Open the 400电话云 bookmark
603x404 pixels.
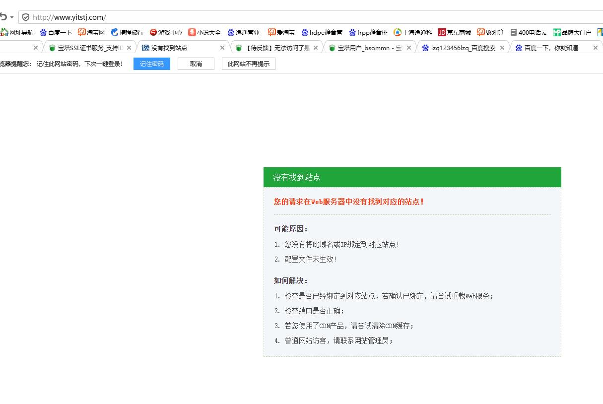(529, 32)
